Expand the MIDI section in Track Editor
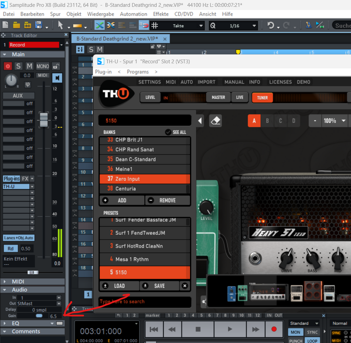This screenshot has height=343, width=351. tap(5, 282)
